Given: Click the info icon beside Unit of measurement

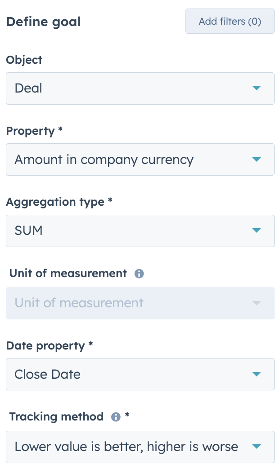Looking at the screenshot, I should (x=139, y=274).
